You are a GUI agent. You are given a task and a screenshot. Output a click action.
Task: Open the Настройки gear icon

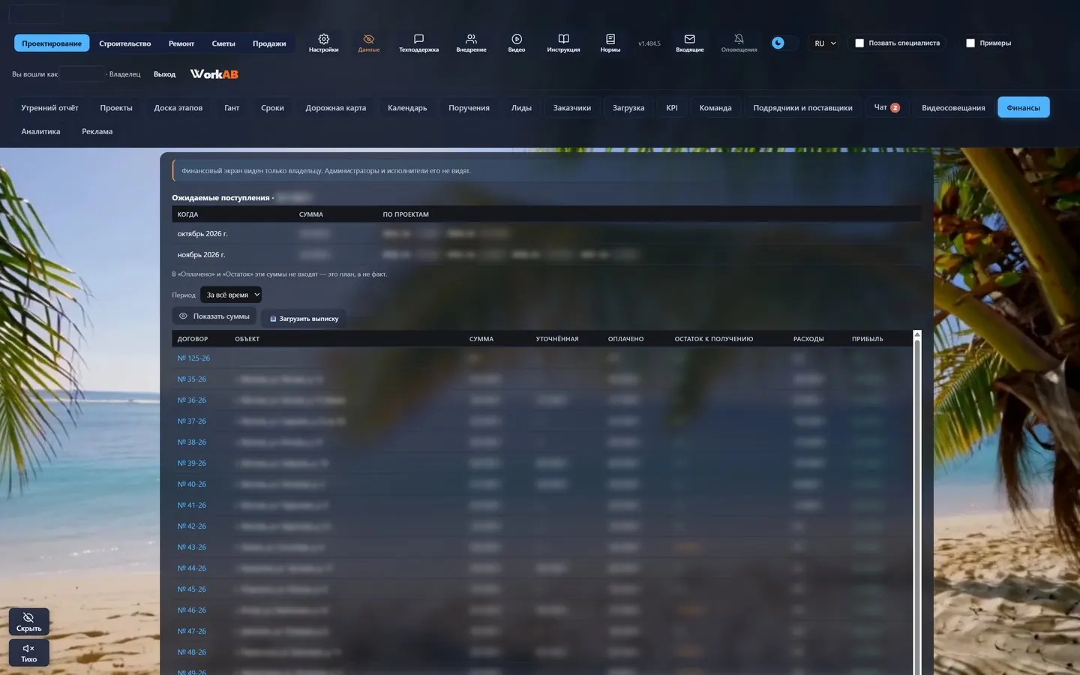[323, 43]
